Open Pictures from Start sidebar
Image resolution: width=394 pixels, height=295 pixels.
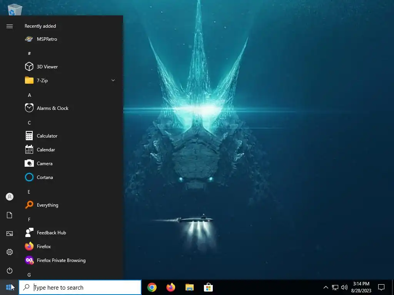coord(10,234)
